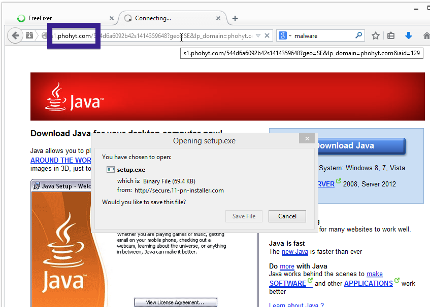Click the Save File button
430x307 pixels.
point(244,216)
